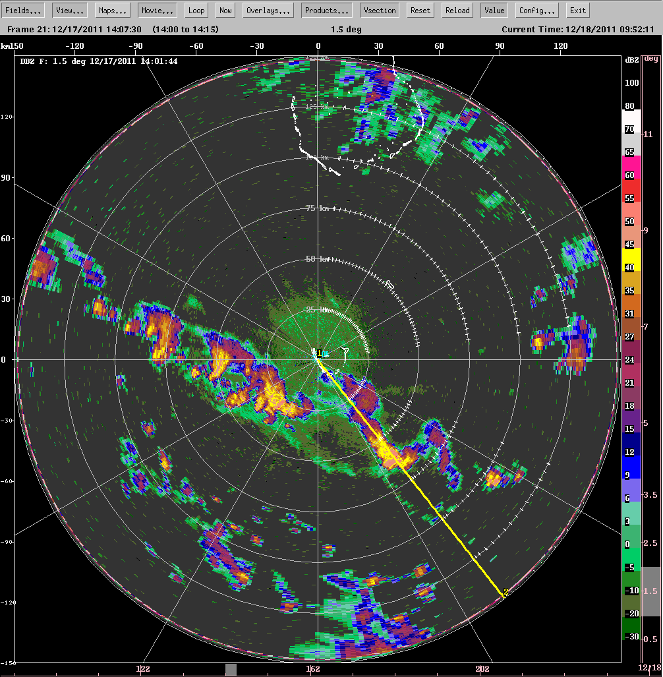Click the 1.5 deg elevation label
663x677 pixels.
click(346, 29)
